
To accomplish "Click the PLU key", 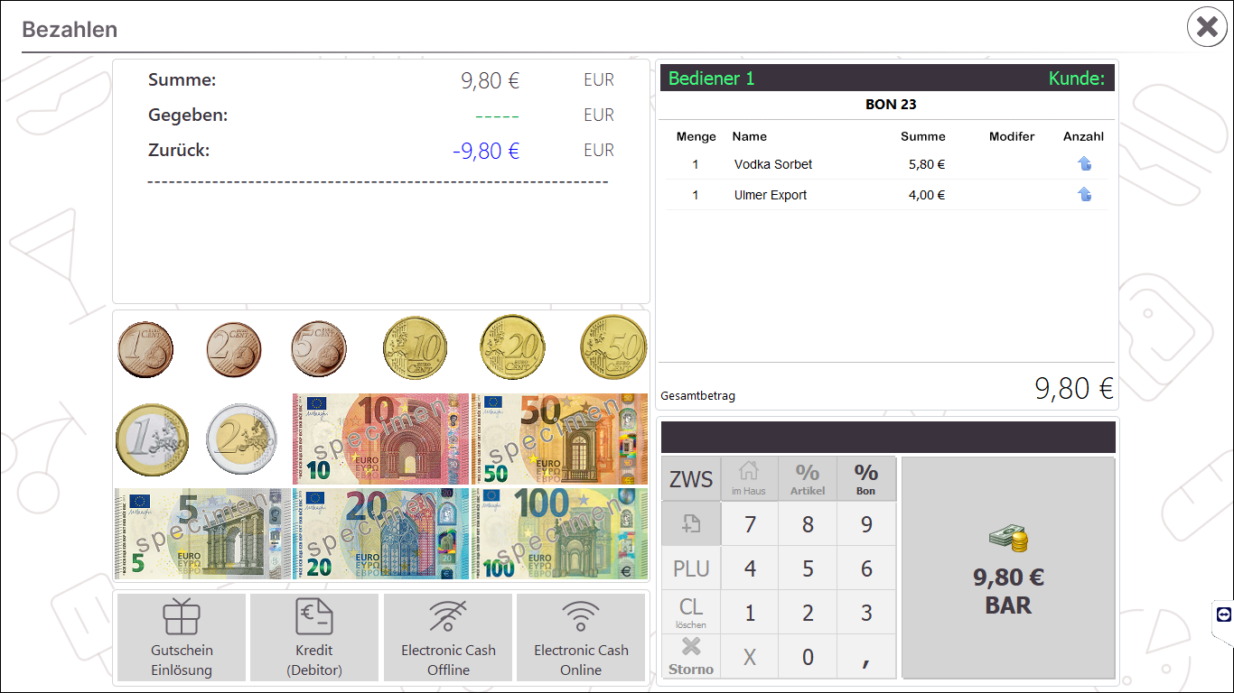I will (x=691, y=568).
